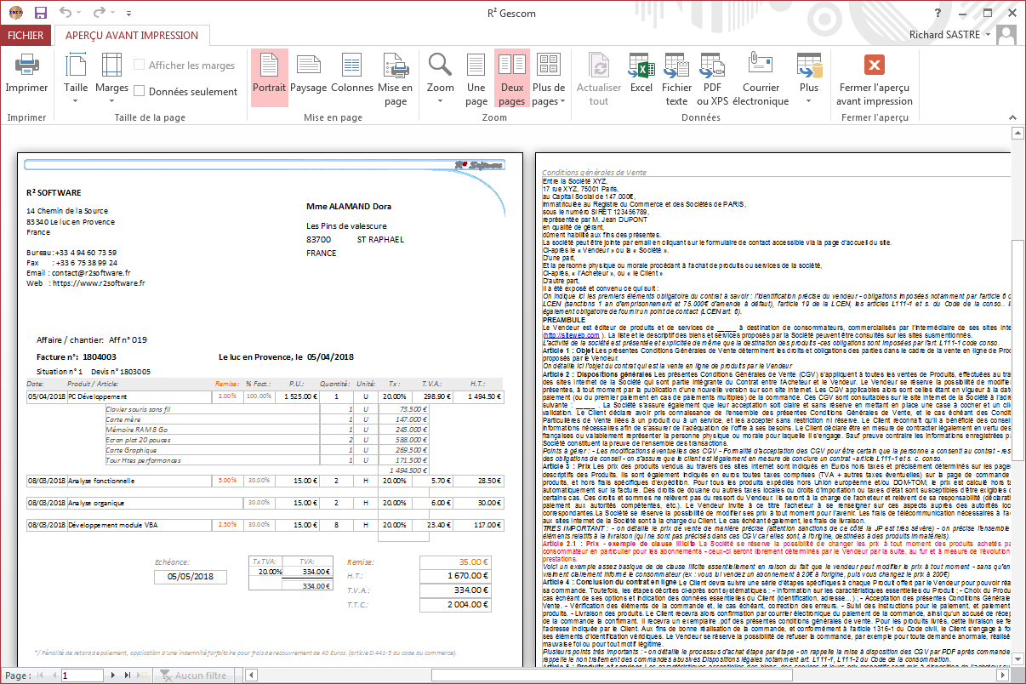Export to Fichier texte
The height and width of the screenshot is (684, 1026).
pos(676,77)
